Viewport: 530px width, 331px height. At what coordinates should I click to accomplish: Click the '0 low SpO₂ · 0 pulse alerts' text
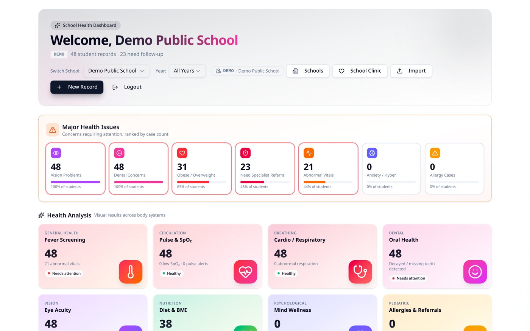[x=184, y=264]
